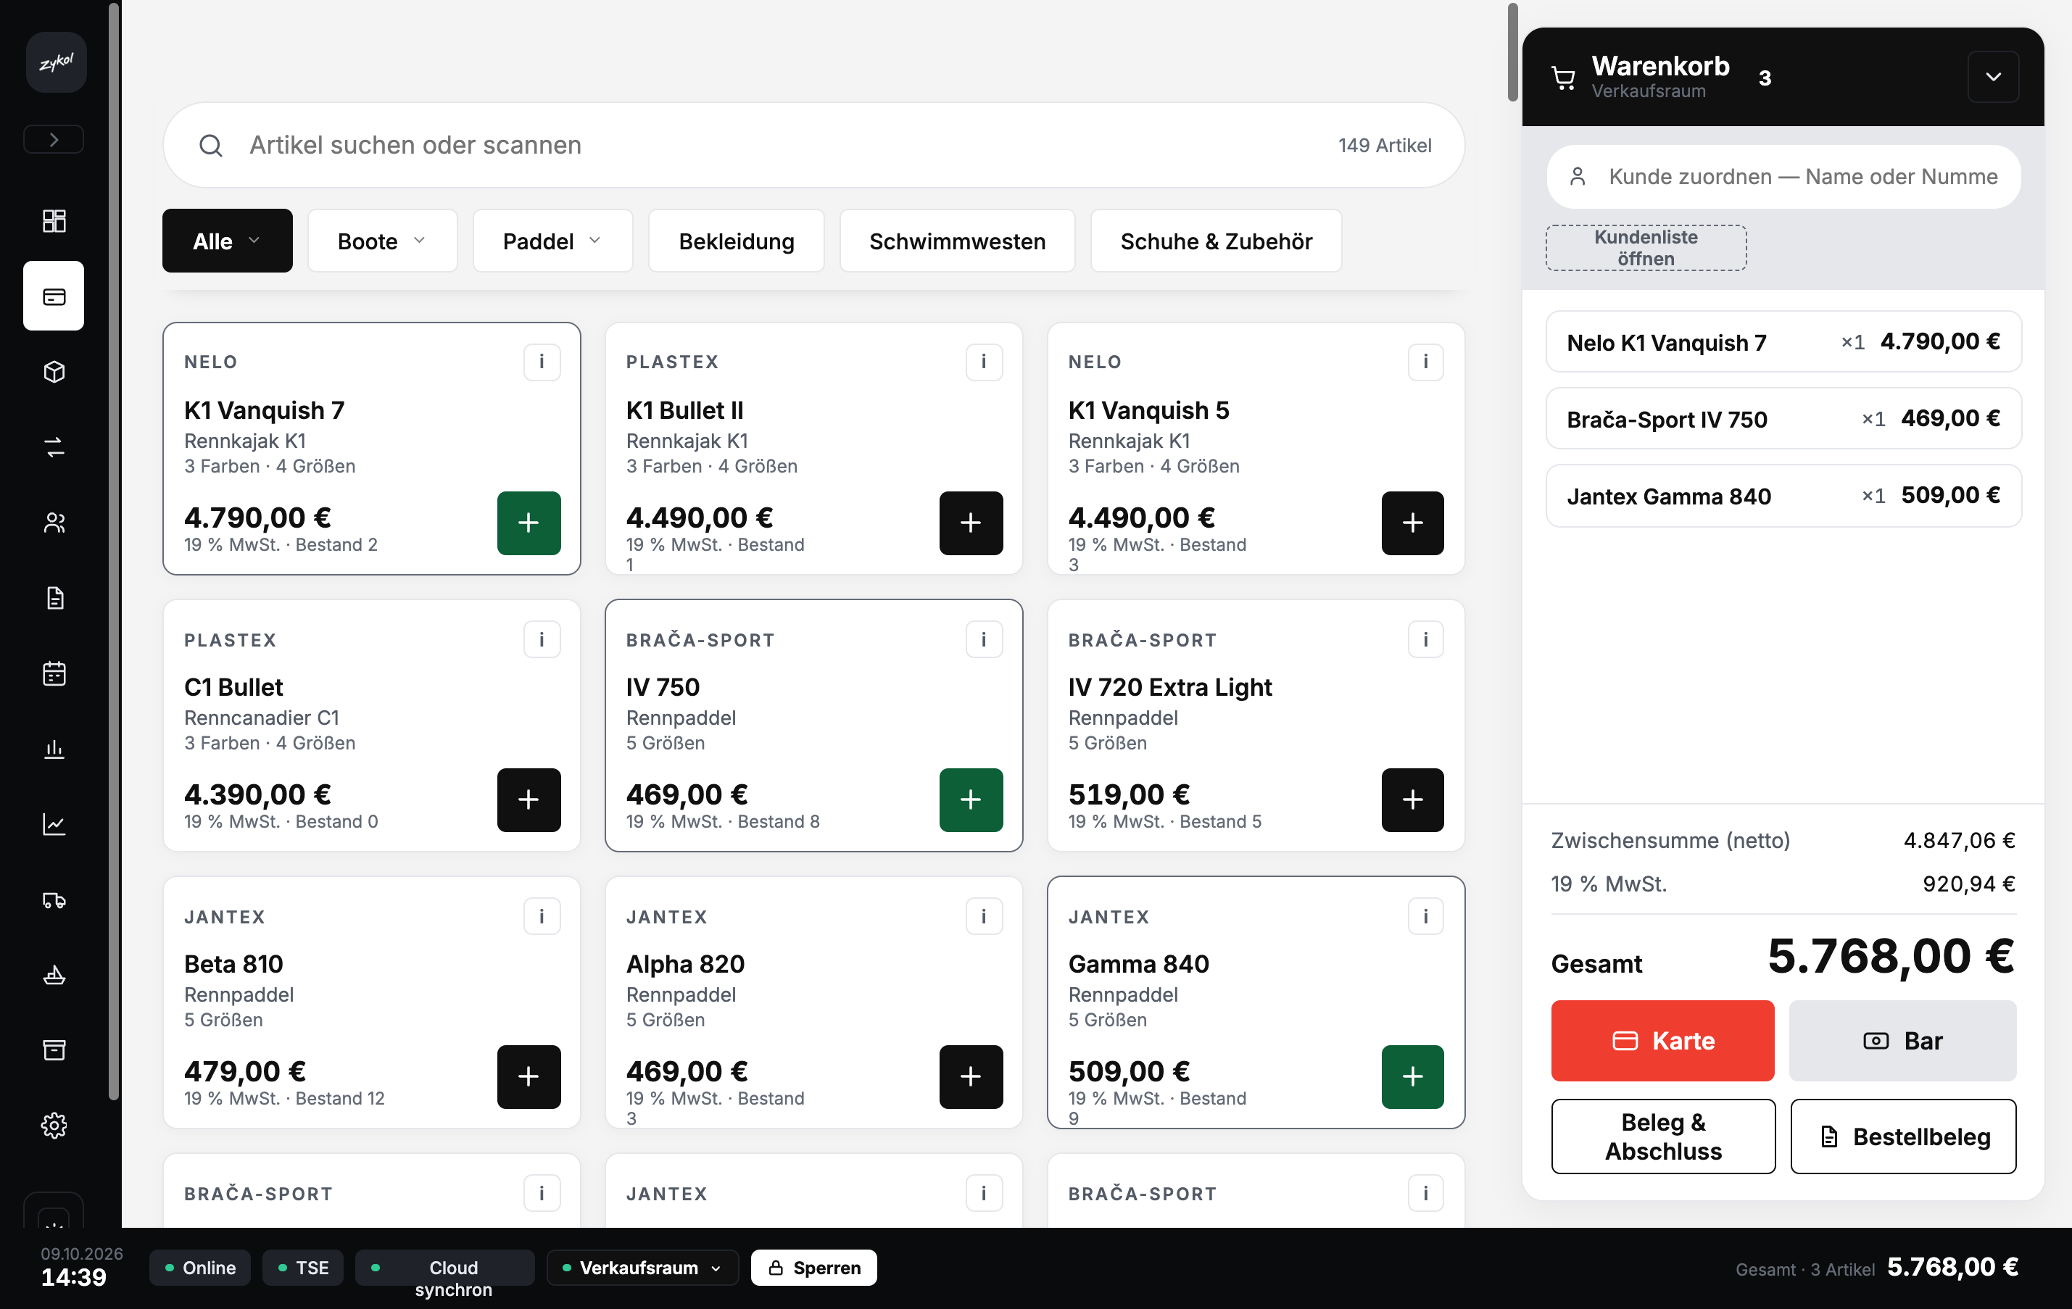2072x1309 pixels.
Task: Collapse the Warenkorb panel chevron
Action: [1994, 77]
